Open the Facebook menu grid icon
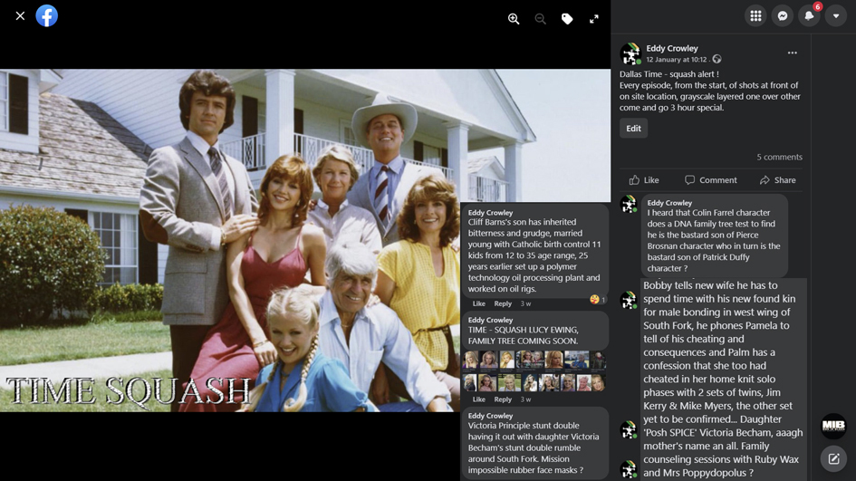This screenshot has width=856, height=481. click(755, 15)
